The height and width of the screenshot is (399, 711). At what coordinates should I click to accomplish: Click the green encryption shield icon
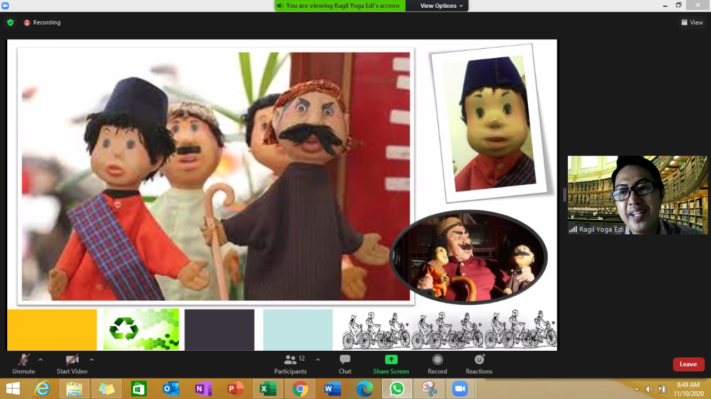[10, 22]
